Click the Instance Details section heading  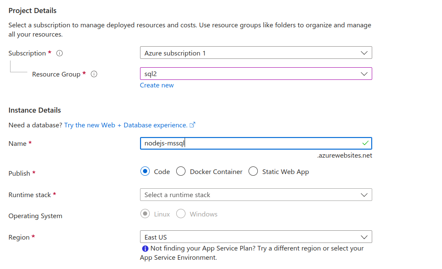(x=35, y=110)
